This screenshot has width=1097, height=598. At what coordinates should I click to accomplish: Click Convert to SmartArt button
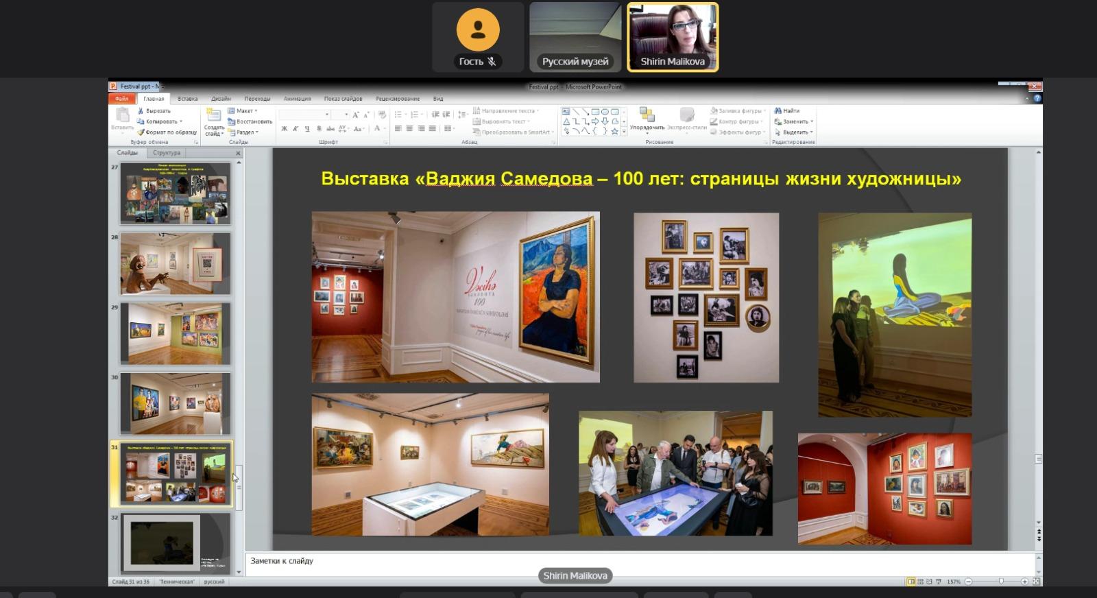(512, 132)
